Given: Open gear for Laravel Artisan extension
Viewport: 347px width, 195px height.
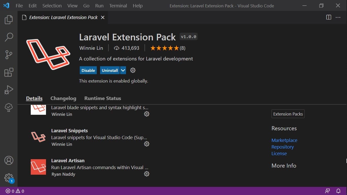Looking at the screenshot, I should [147, 174].
